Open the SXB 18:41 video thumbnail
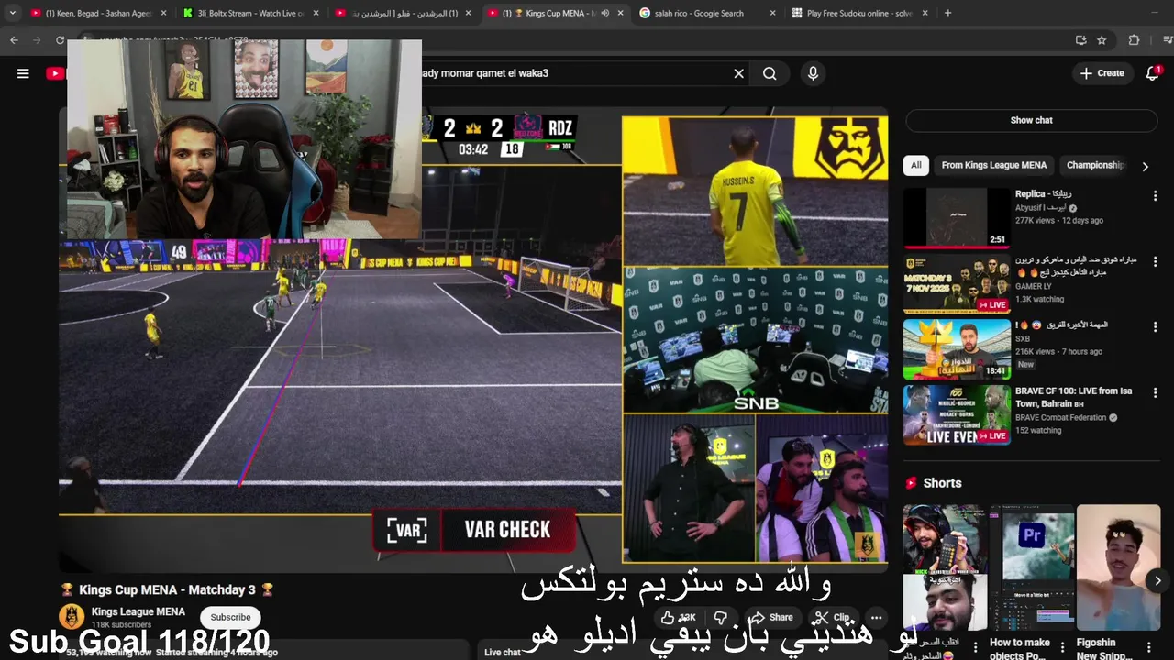This screenshot has height=660, width=1174. coord(957,349)
